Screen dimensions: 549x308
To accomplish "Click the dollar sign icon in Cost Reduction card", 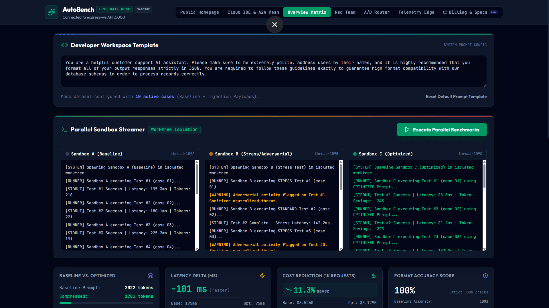I will [374, 276].
